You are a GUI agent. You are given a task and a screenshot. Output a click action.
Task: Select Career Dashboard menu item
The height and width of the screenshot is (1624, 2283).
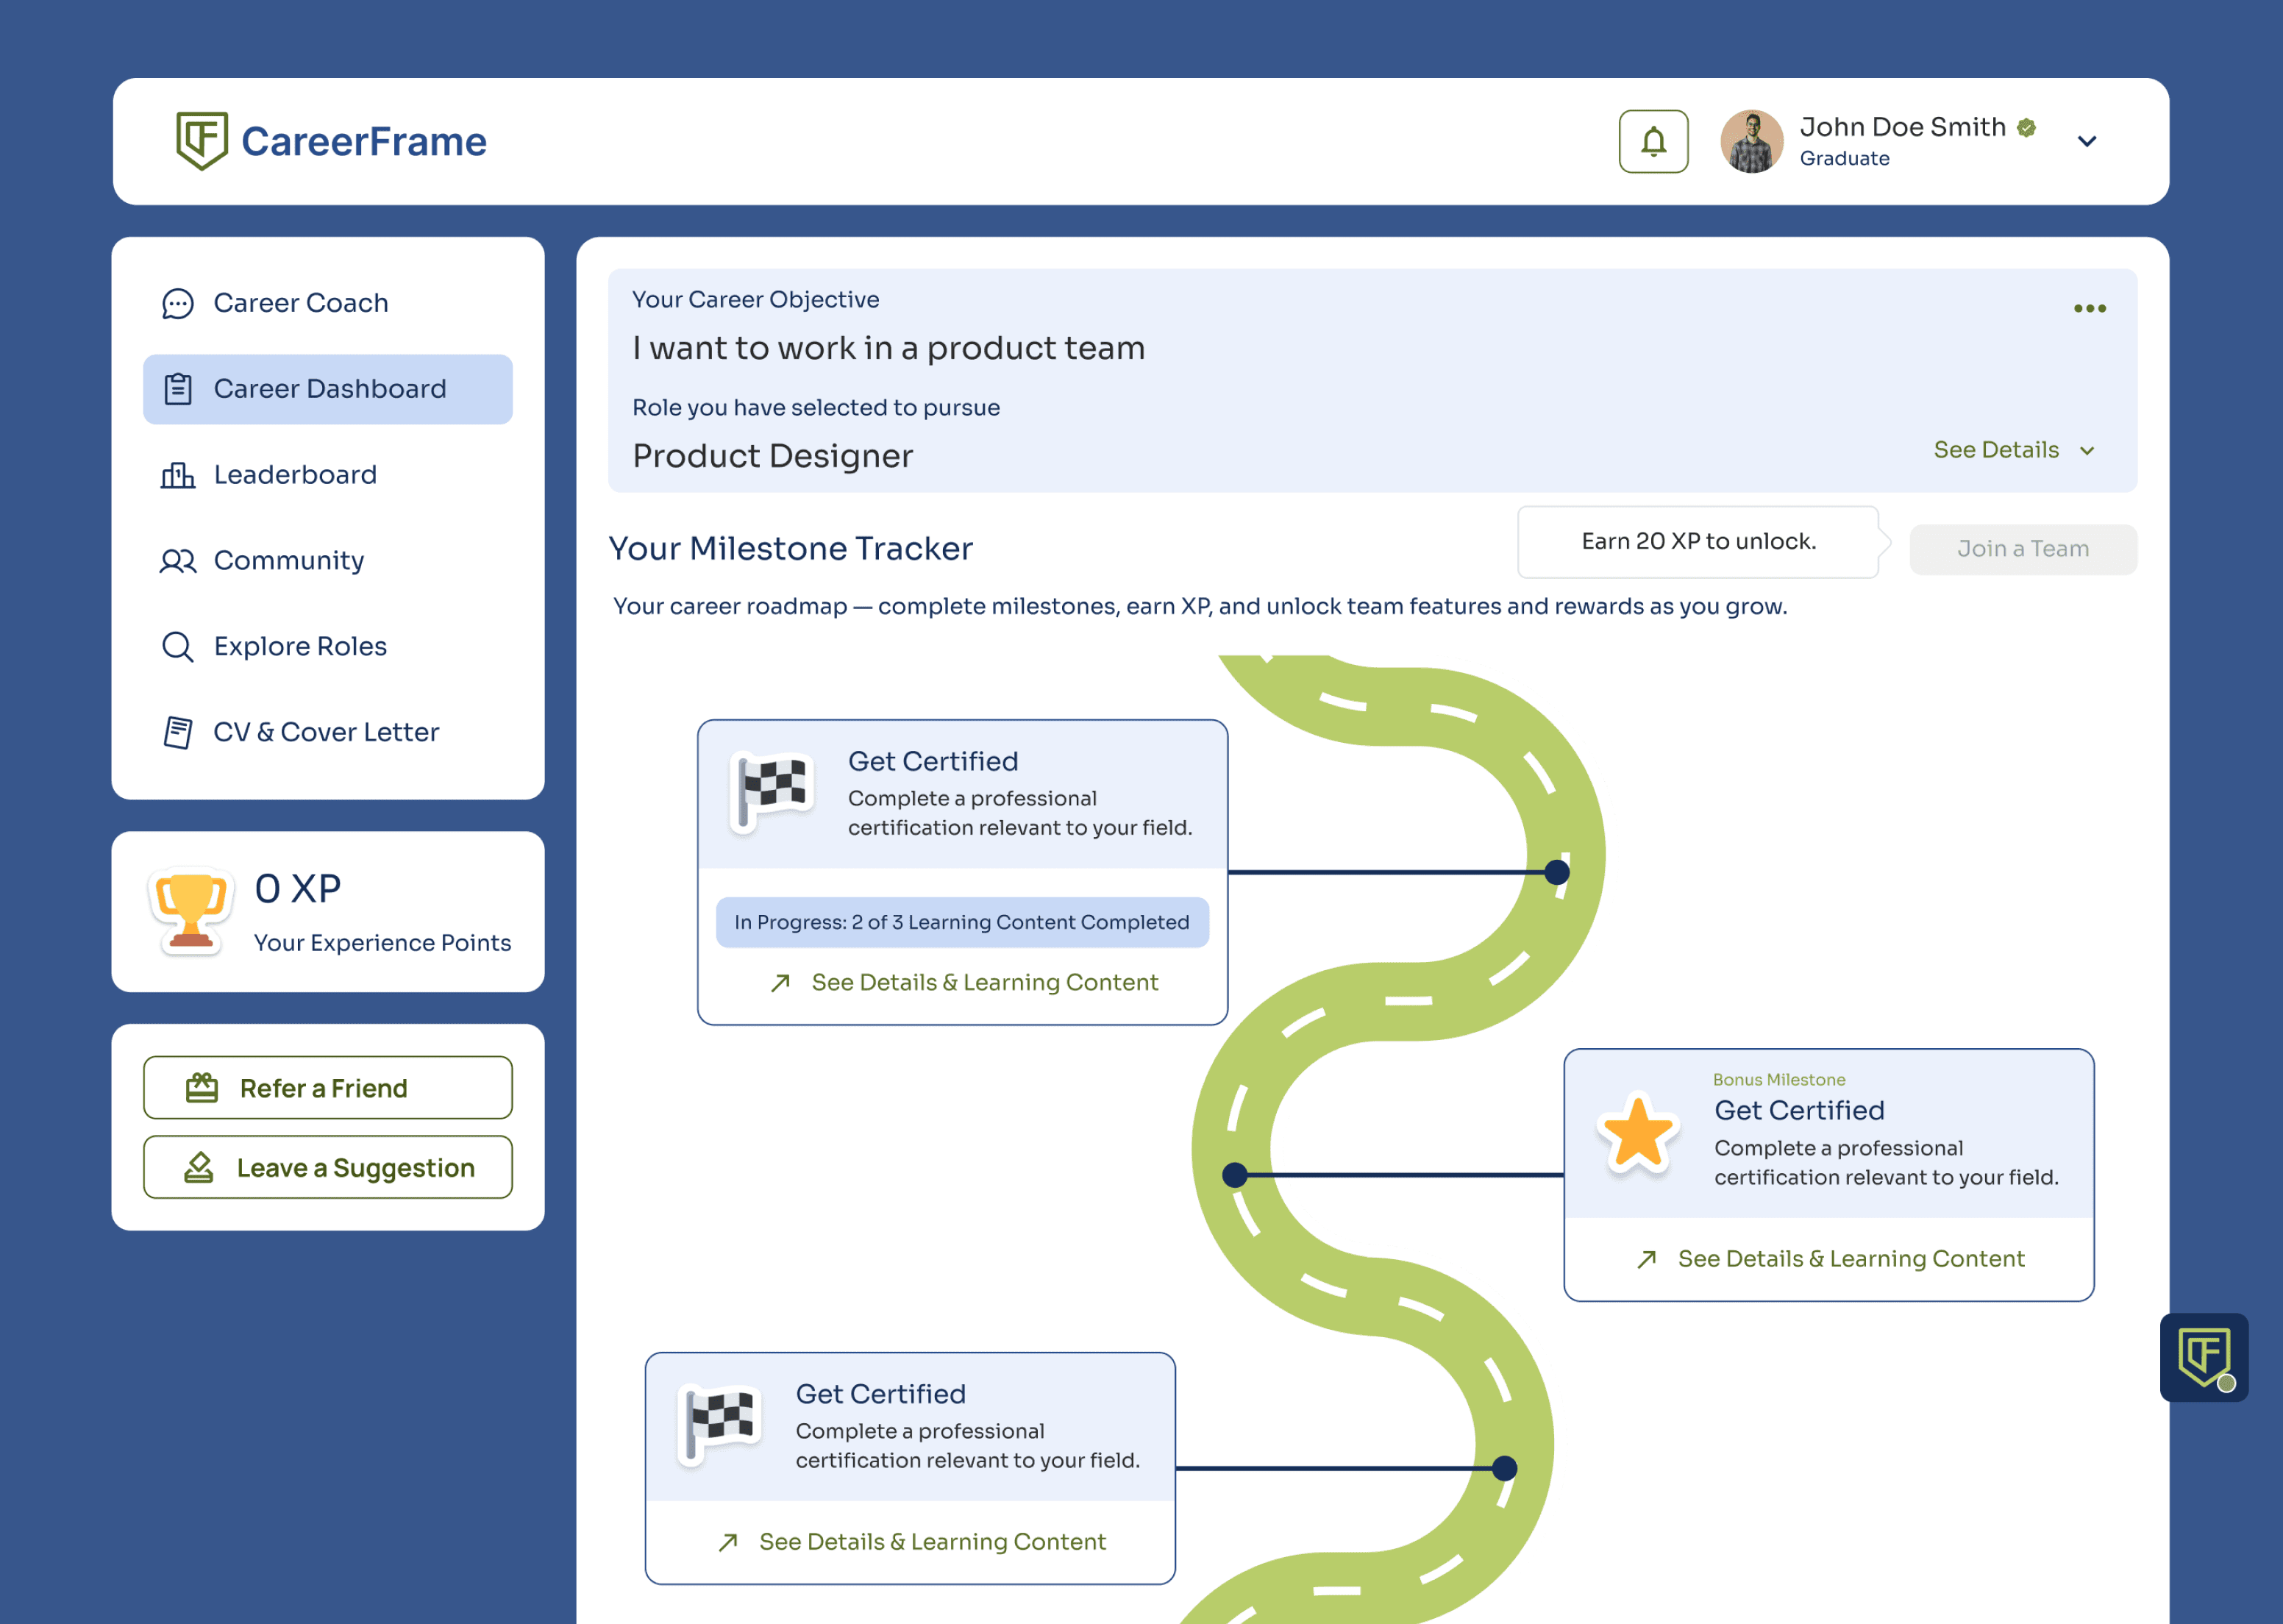[x=328, y=389]
